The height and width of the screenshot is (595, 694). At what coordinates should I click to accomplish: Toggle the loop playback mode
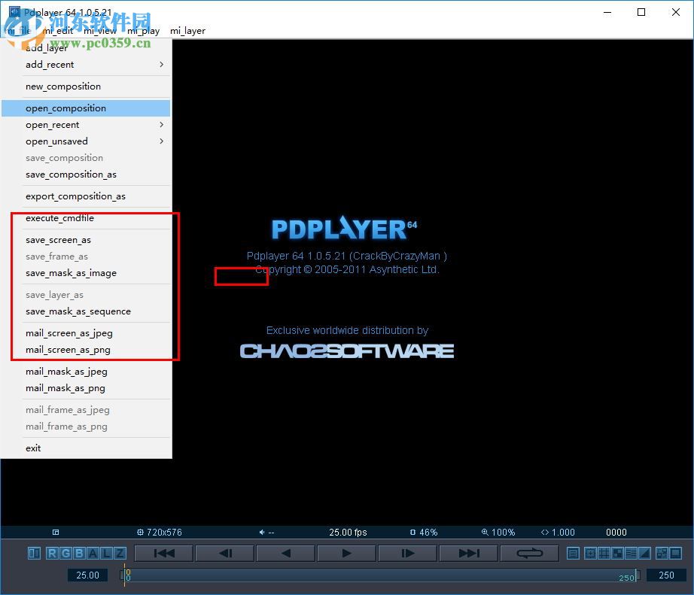click(528, 552)
